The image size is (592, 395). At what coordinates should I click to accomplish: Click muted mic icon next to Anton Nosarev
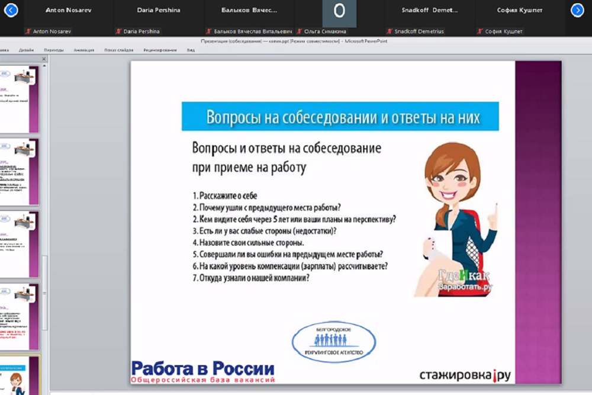28,31
